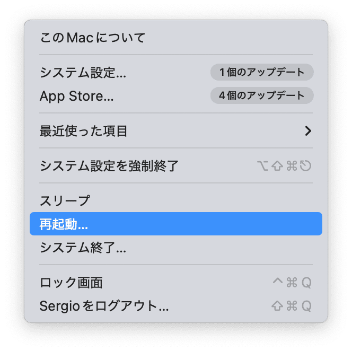352x351 pixels.
Task: Choose ロック画面 menu item
Action: point(71,283)
